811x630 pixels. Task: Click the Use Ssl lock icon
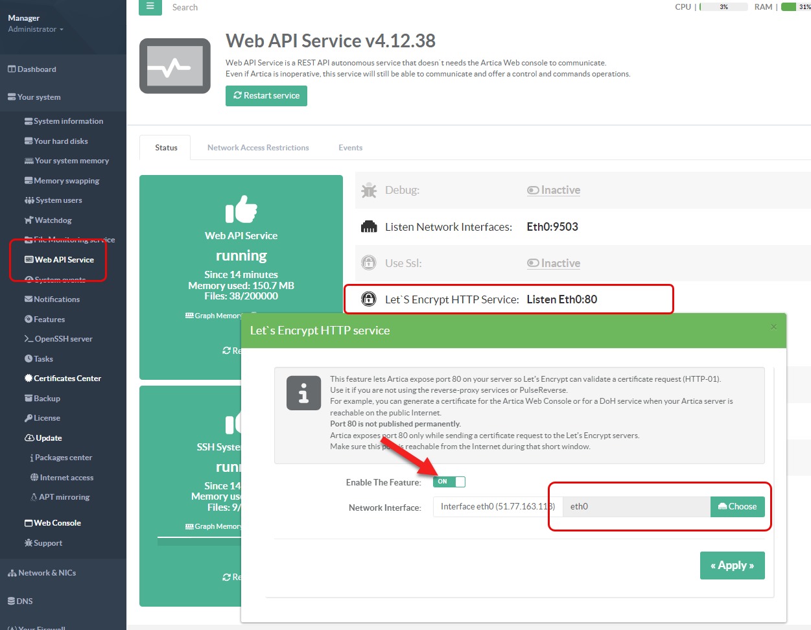click(x=369, y=263)
